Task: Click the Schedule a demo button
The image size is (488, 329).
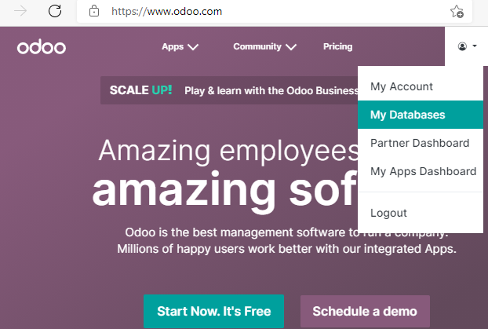Action: click(x=365, y=311)
